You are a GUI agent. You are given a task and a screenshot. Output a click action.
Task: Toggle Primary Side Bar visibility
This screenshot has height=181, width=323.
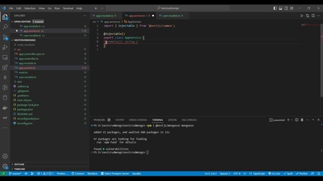(x=275, y=8)
